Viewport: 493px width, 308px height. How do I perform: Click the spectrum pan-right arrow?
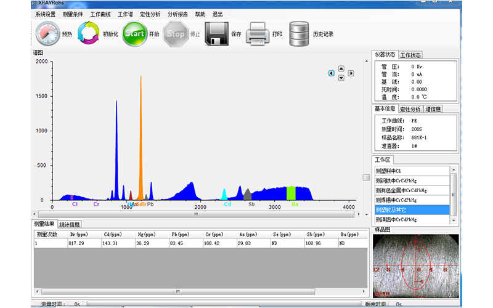[351, 73]
